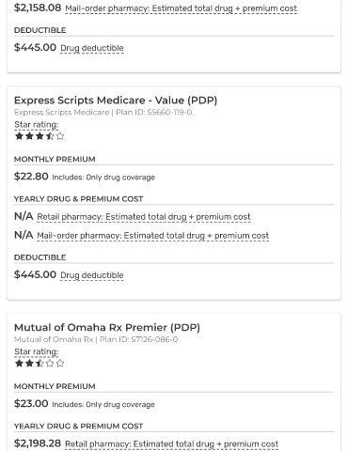Click the $2,198.28 yearly cost amount
Image resolution: width=348 pixels, height=451 pixels.
click(x=38, y=443)
